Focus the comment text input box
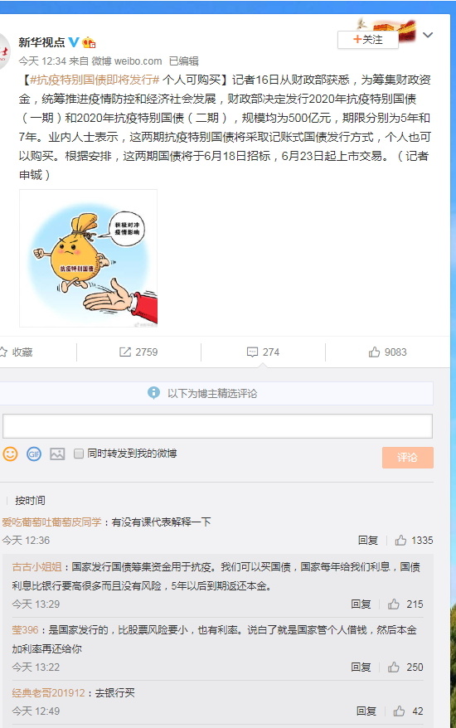Screen dimensions: 456x728 click(x=217, y=426)
